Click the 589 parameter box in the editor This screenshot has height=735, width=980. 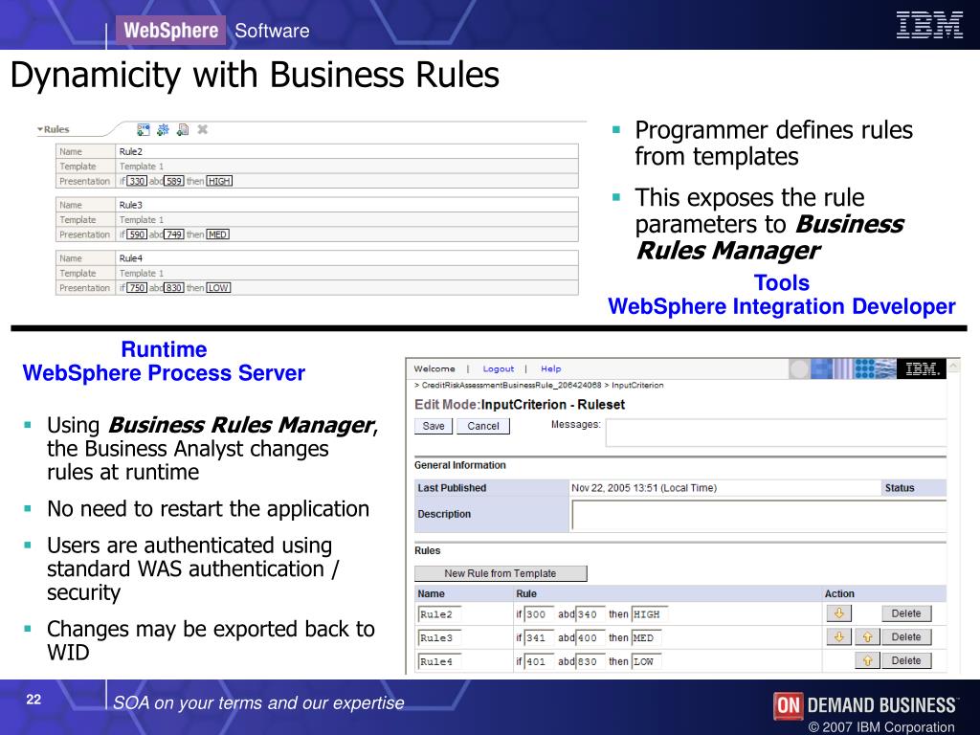(174, 181)
